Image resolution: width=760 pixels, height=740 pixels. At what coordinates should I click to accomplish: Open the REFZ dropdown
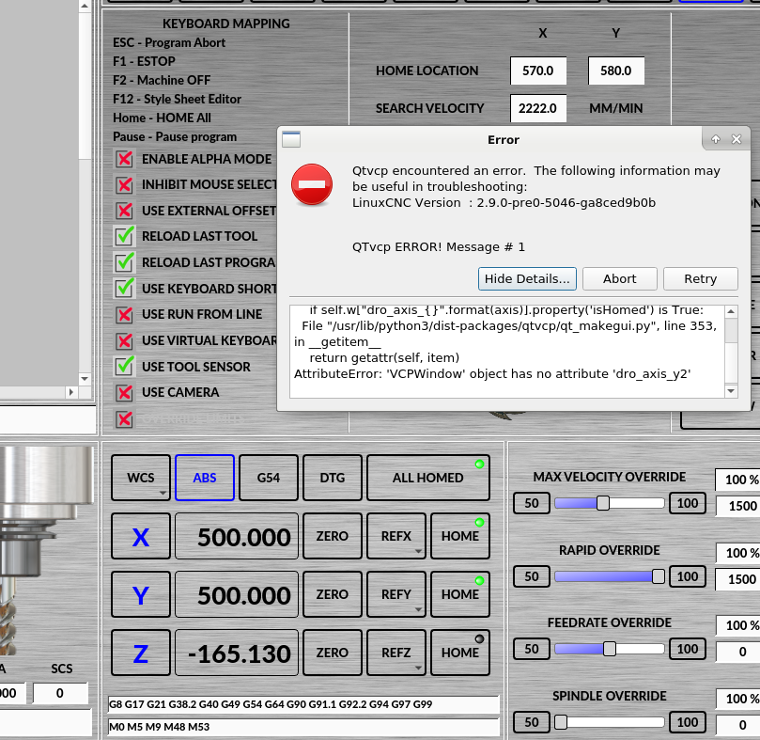(x=396, y=653)
